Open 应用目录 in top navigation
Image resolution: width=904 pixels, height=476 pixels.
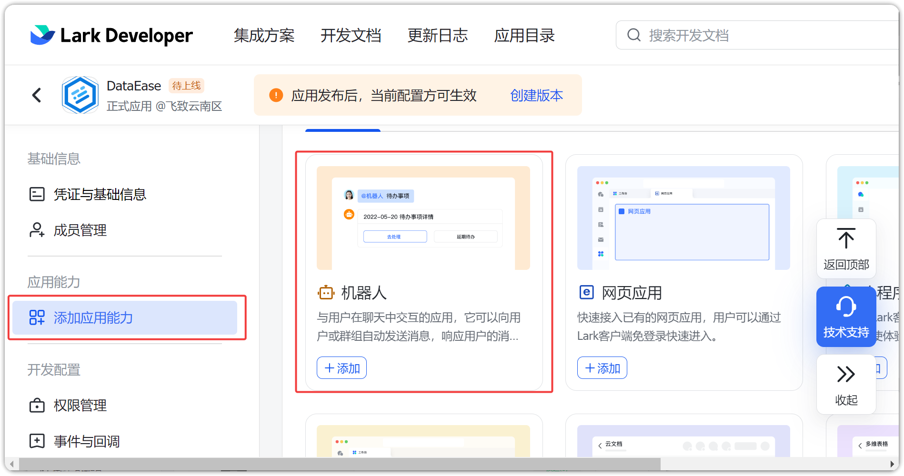click(x=524, y=35)
